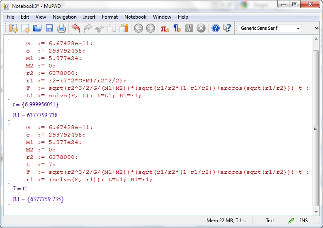Image resolution: width=323 pixels, height=228 pixels.
Task: Toggle the green pencil edit indicator
Action: pos(291,221)
